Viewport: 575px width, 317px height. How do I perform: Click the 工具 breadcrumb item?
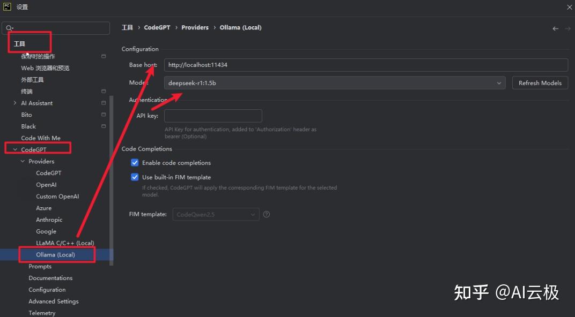127,27
